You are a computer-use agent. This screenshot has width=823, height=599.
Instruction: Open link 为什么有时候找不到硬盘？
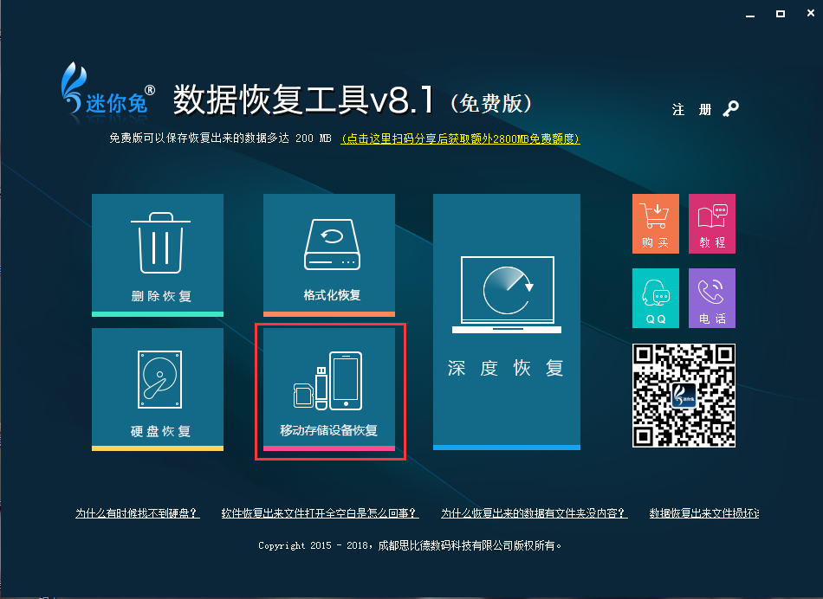[x=138, y=513]
